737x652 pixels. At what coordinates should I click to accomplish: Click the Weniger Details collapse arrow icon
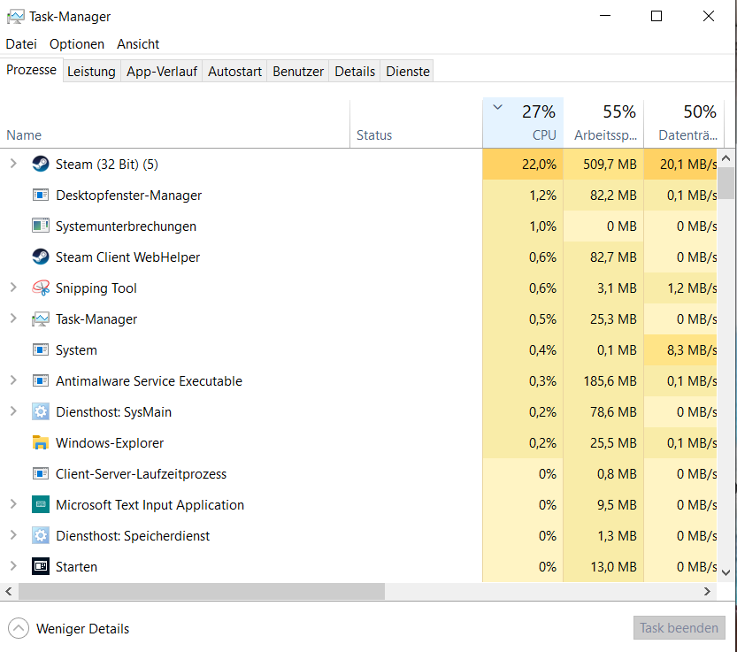tap(19, 628)
